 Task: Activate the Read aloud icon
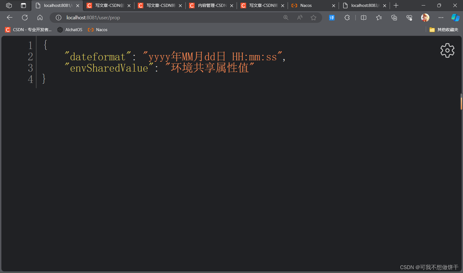click(x=300, y=18)
